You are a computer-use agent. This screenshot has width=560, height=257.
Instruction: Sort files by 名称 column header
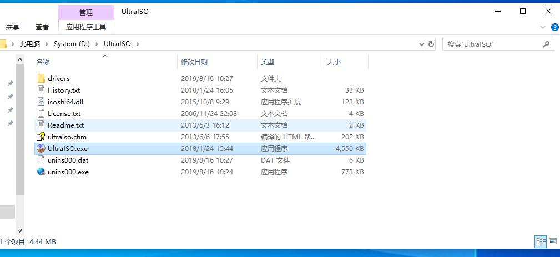pos(43,62)
